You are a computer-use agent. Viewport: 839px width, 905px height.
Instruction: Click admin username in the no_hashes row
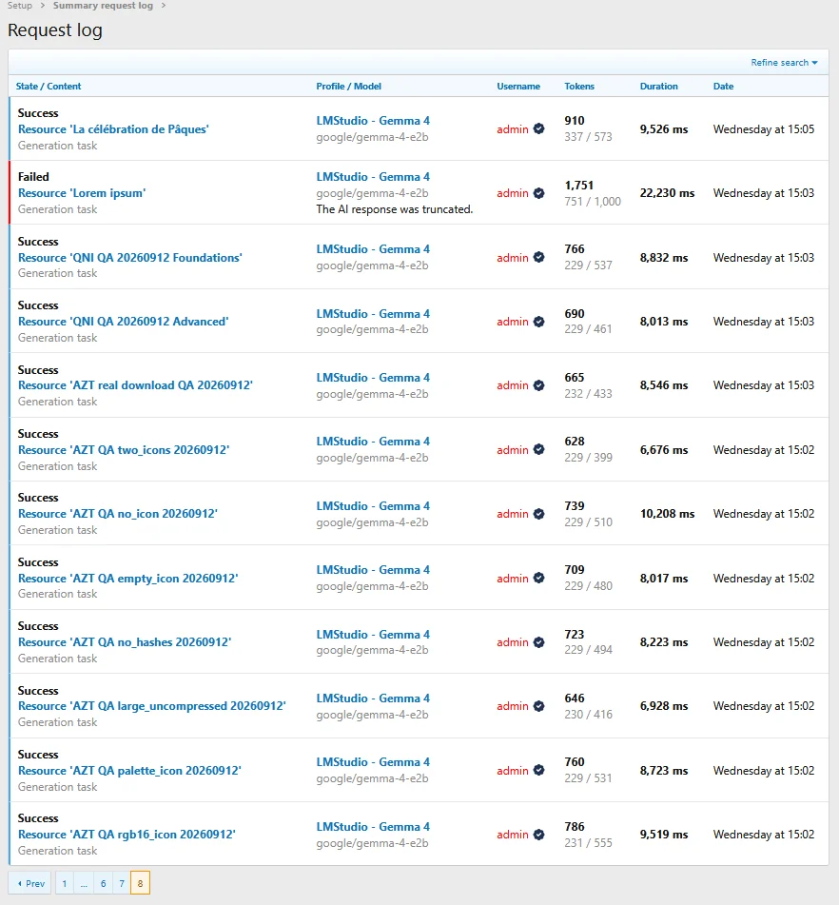[x=513, y=641]
